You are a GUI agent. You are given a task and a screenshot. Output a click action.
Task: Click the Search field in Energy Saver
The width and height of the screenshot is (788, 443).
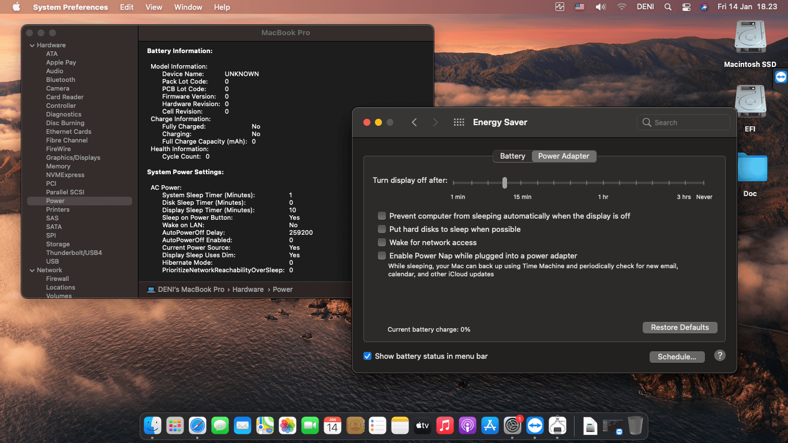pyautogui.click(x=684, y=122)
